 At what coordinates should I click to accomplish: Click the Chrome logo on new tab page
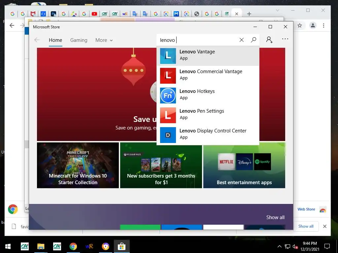coord(13,209)
